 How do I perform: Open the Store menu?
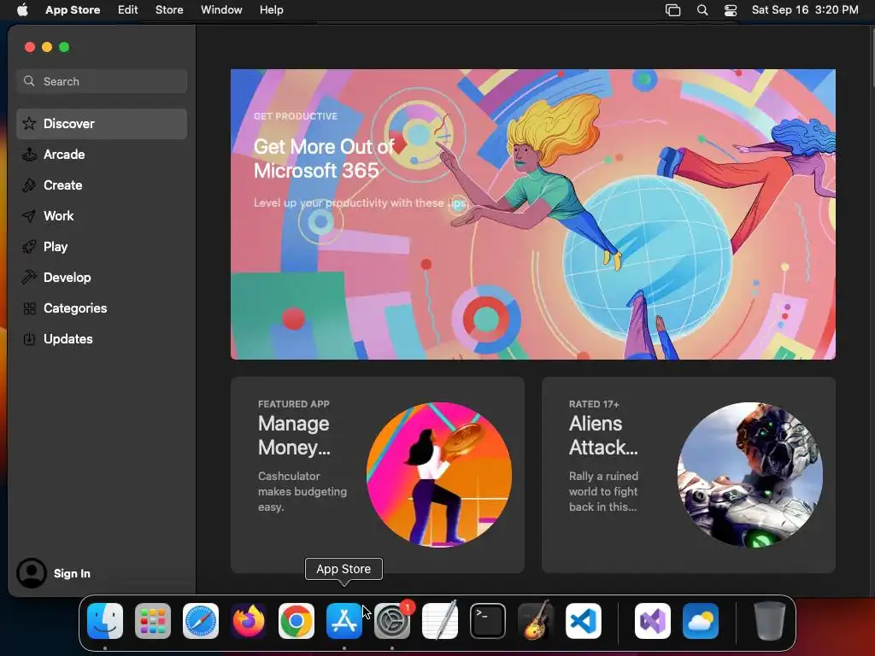coord(169,10)
